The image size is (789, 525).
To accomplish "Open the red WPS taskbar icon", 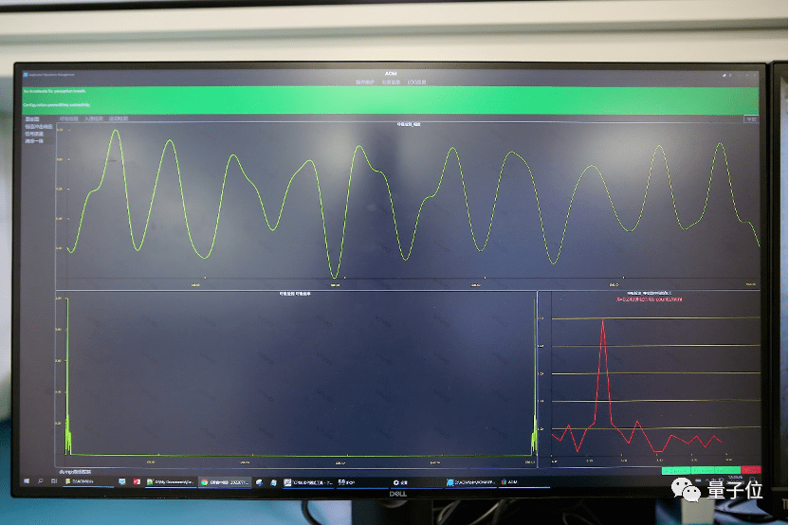I will click(137, 481).
